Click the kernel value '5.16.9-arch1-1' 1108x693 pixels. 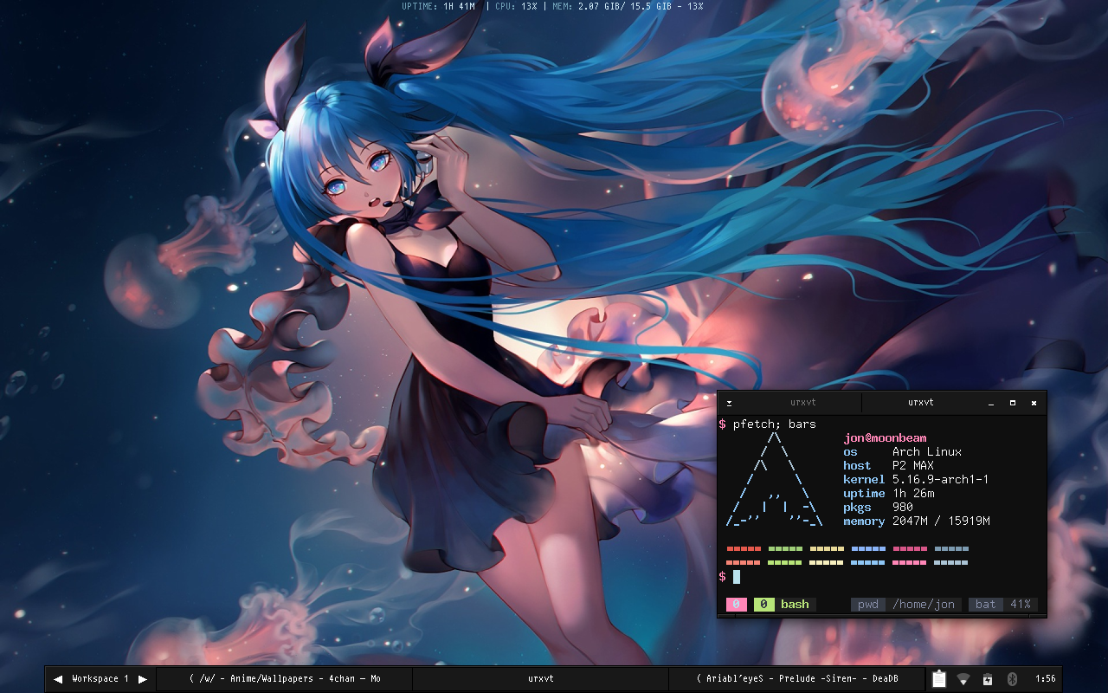coord(941,480)
